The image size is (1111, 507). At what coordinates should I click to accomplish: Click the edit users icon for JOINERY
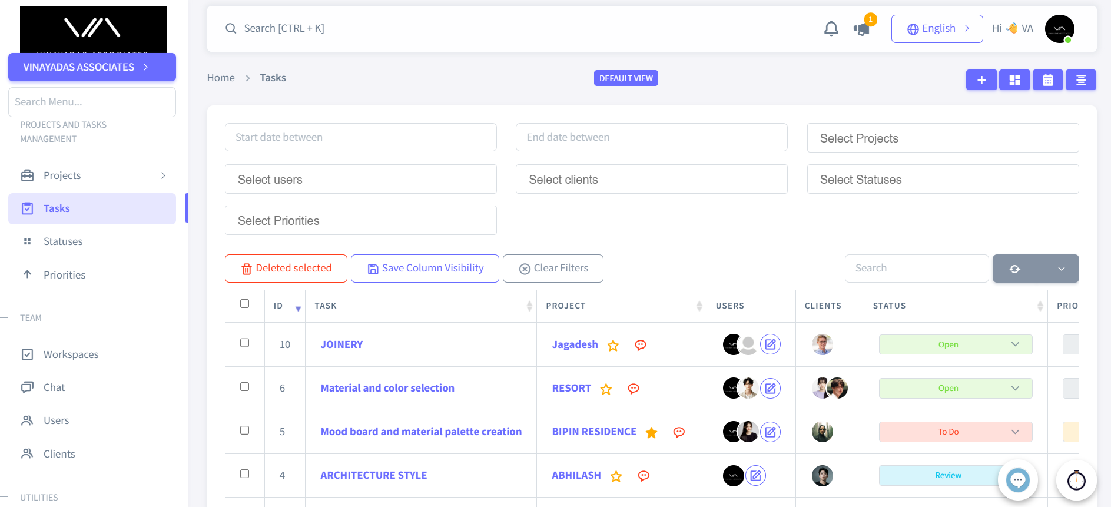coord(770,344)
